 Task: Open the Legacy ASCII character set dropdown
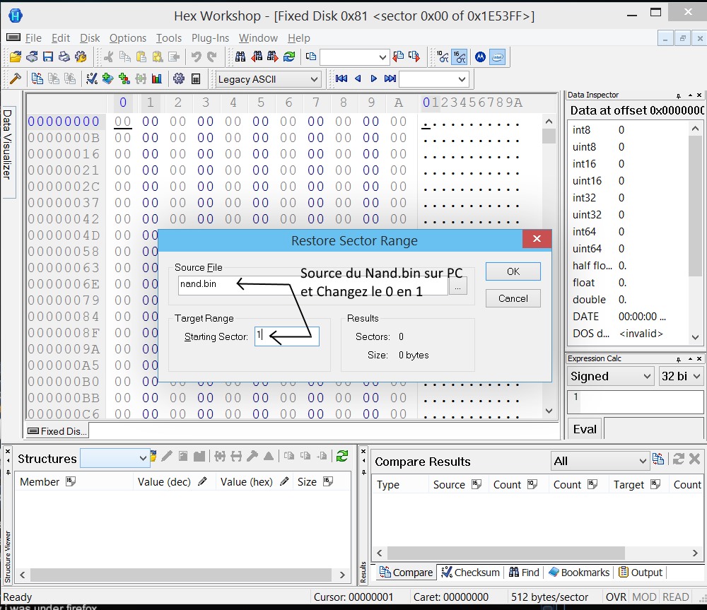[x=268, y=79]
